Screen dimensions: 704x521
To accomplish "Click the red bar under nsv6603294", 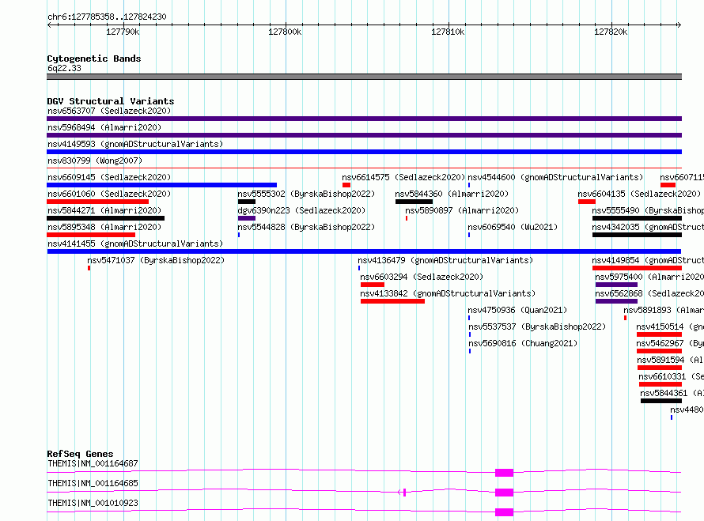I will (x=373, y=285).
